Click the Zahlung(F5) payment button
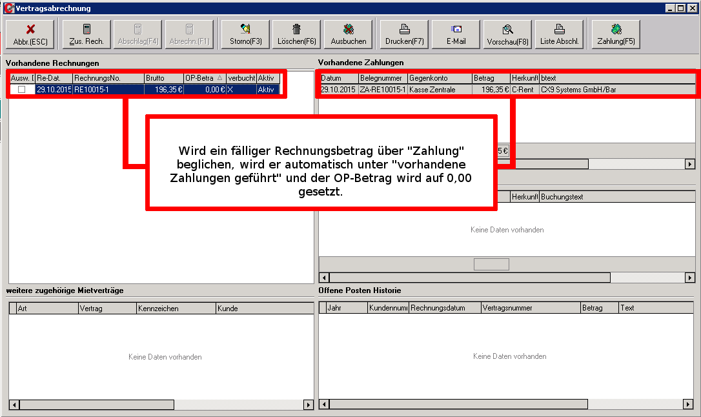 (616, 34)
